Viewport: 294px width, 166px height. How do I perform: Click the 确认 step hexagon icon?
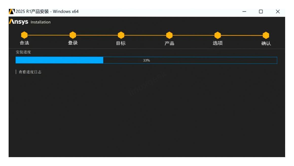(266, 35)
